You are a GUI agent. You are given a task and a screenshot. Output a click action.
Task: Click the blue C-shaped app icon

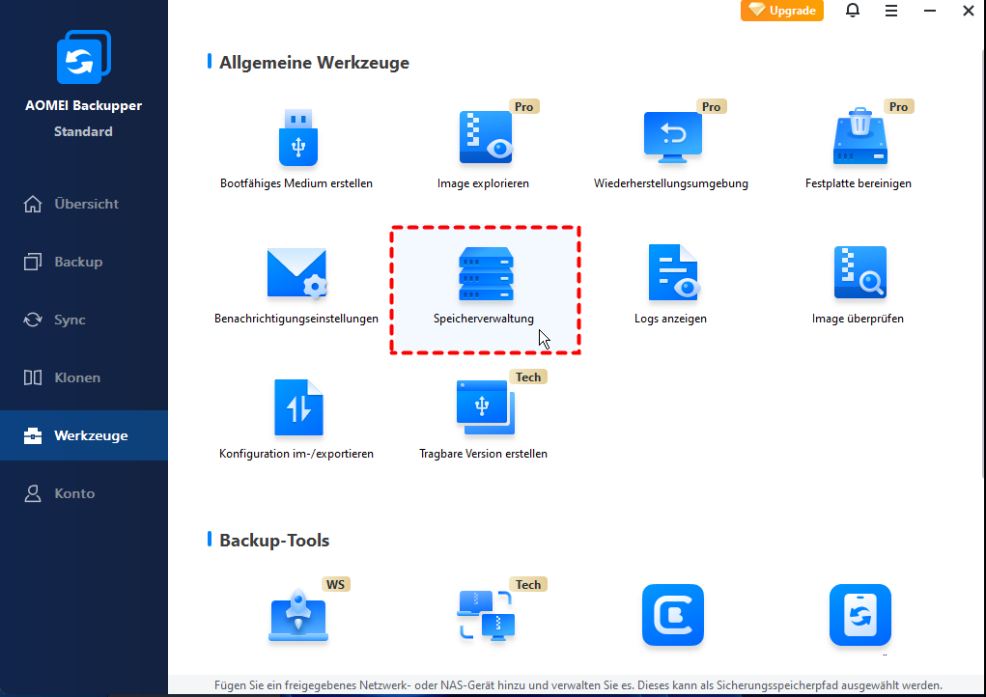[672, 615]
